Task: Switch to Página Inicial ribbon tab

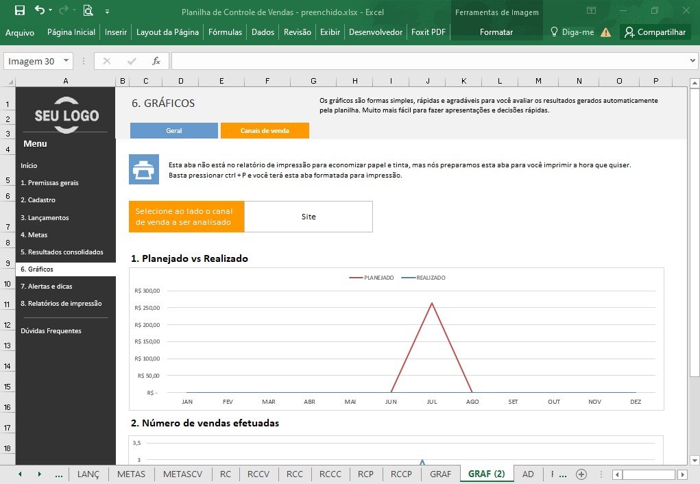Action: [x=71, y=32]
